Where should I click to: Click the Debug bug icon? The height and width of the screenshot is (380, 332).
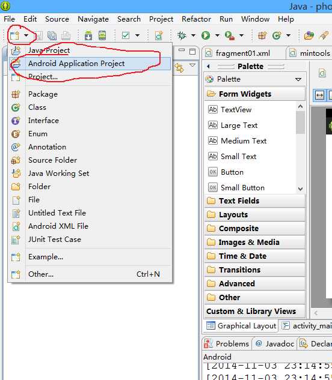tap(182, 35)
